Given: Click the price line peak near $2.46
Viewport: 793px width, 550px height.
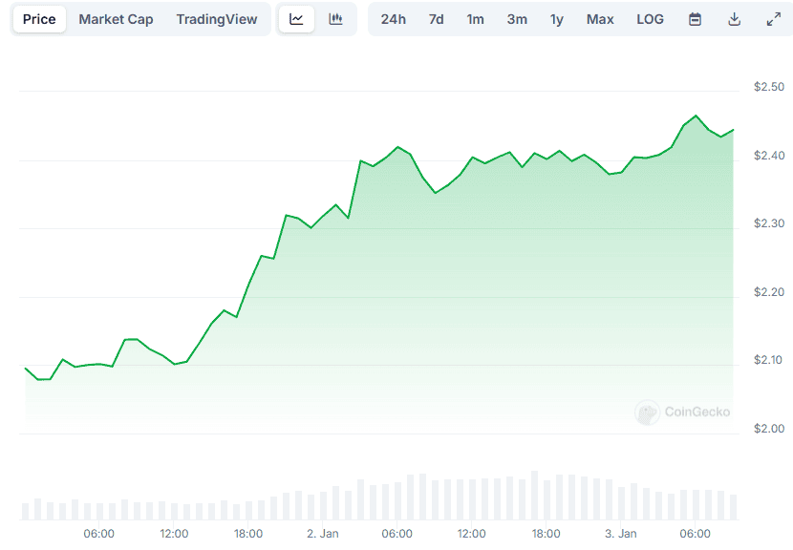Looking at the screenshot, I should pyautogui.click(x=697, y=116).
